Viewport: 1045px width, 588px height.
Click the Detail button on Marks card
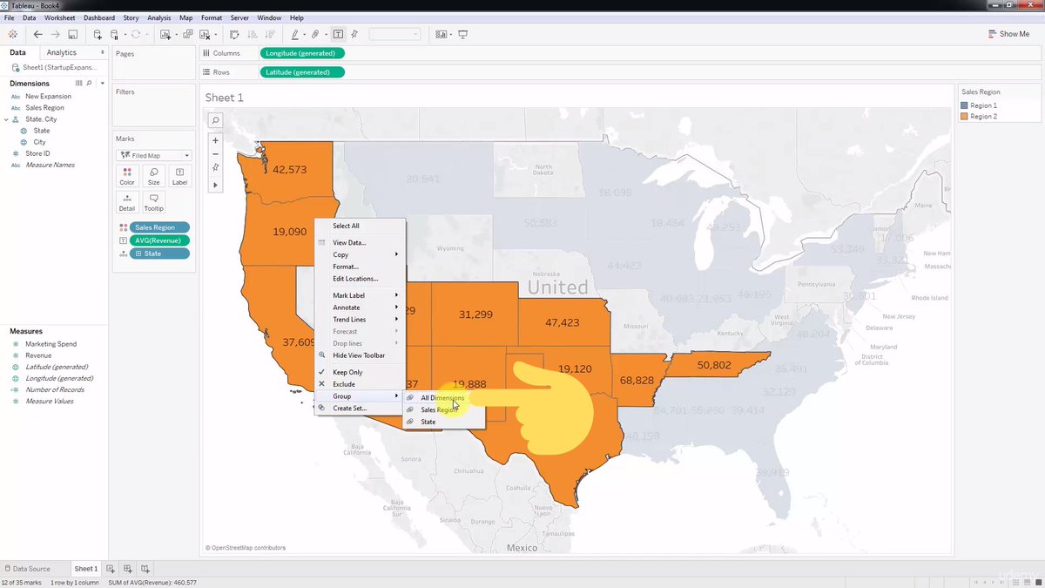pyautogui.click(x=127, y=202)
